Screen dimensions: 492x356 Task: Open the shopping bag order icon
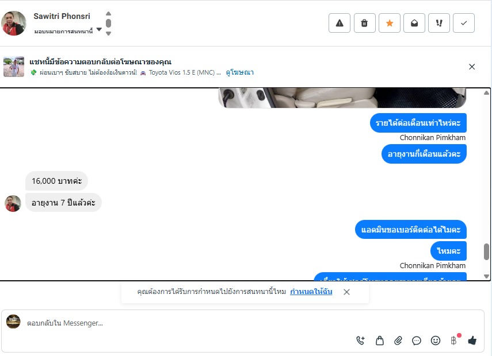pyautogui.click(x=380, y=340)
